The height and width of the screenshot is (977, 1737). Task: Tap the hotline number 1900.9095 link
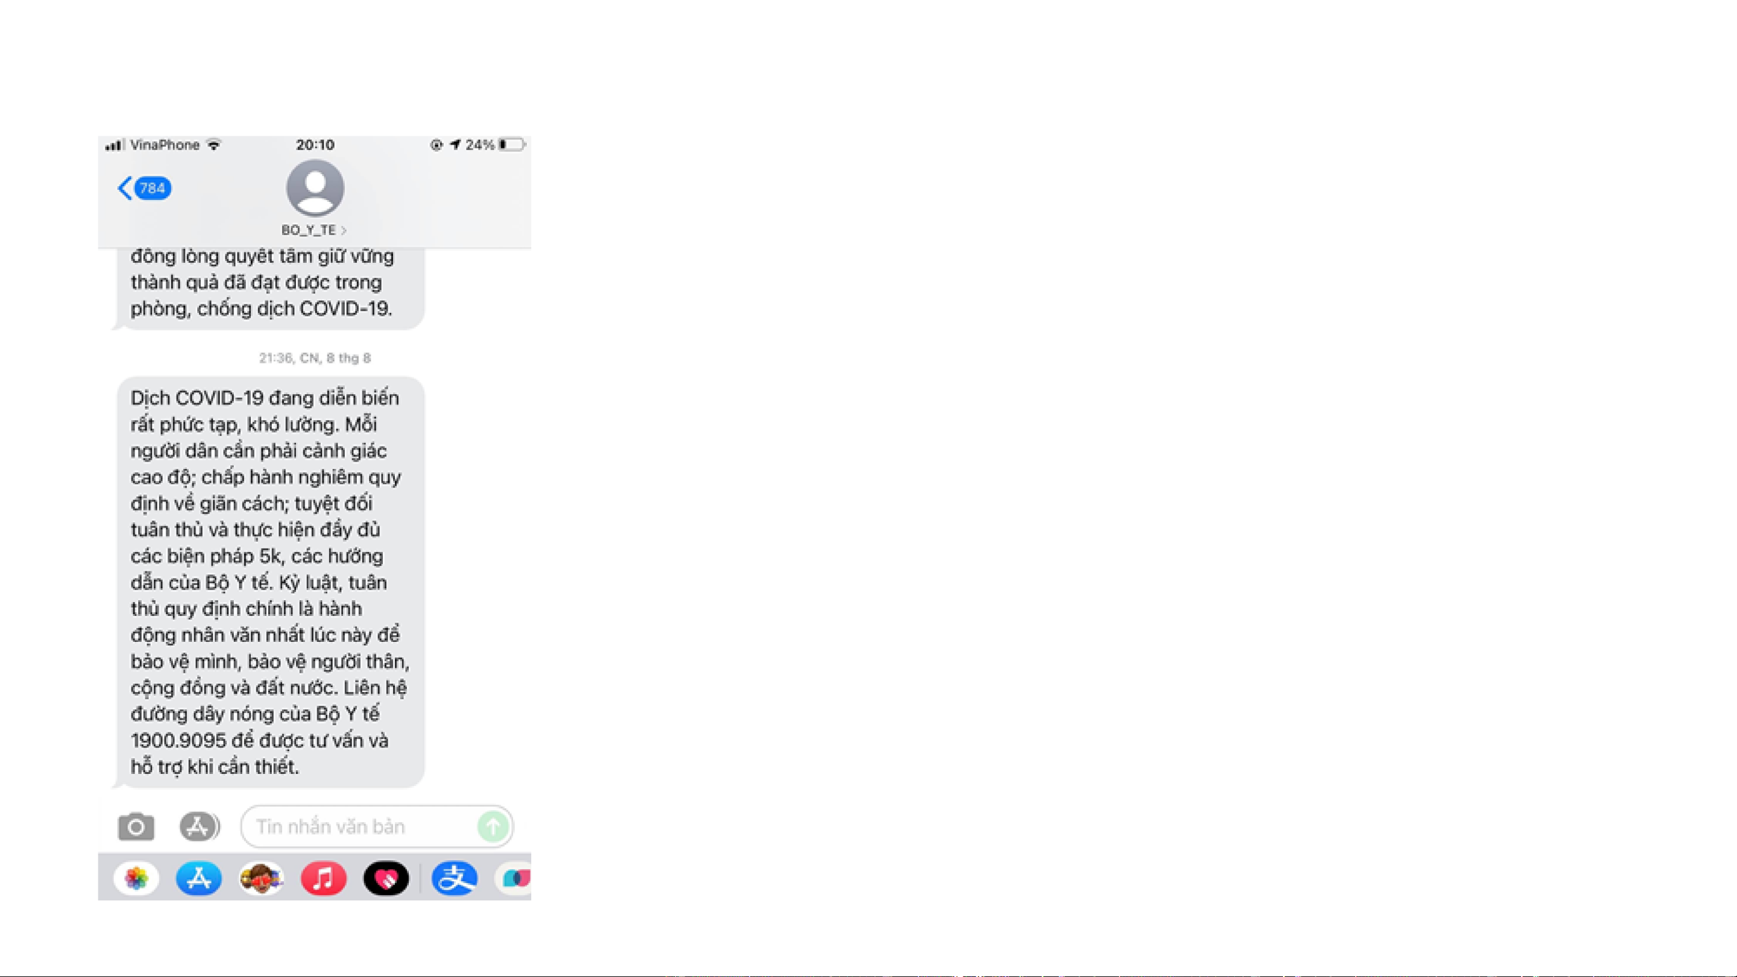tap(178, 741)
